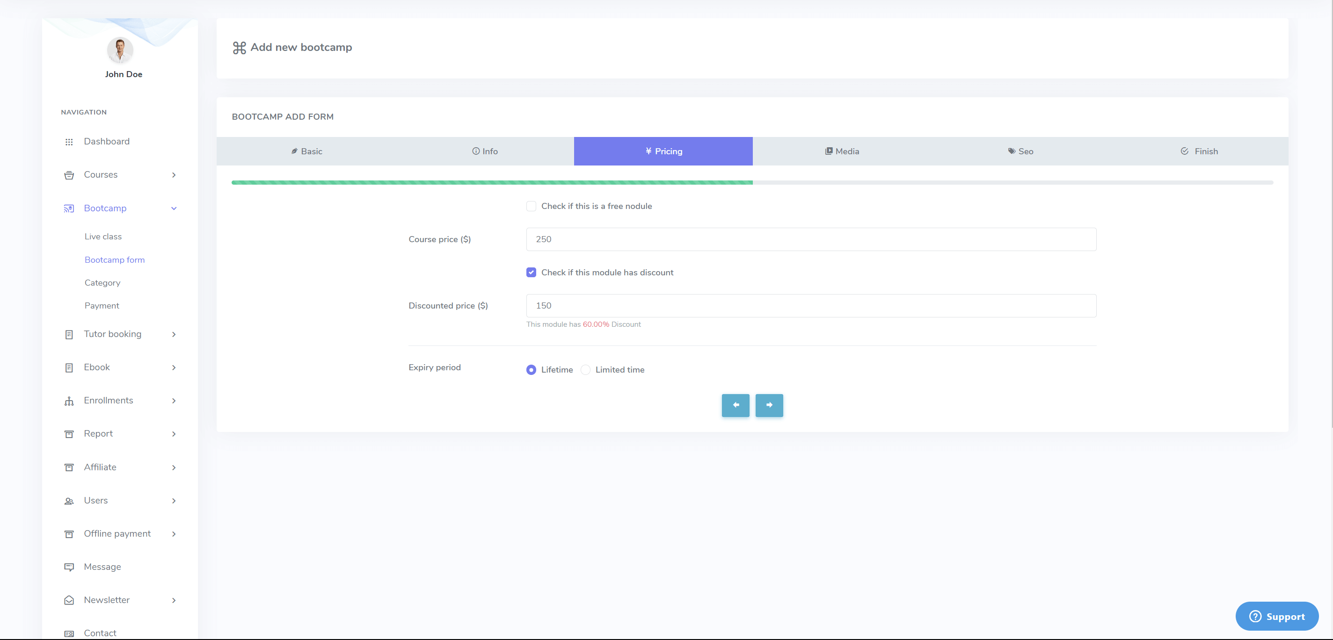Click into the Discounted price field
This screenshot has height=640, width=1333.
(811, 306)
